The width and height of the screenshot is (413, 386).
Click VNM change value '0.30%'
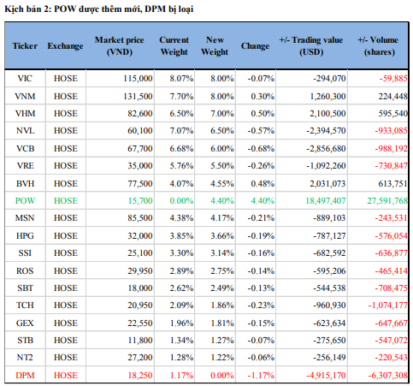click(263, 97)
